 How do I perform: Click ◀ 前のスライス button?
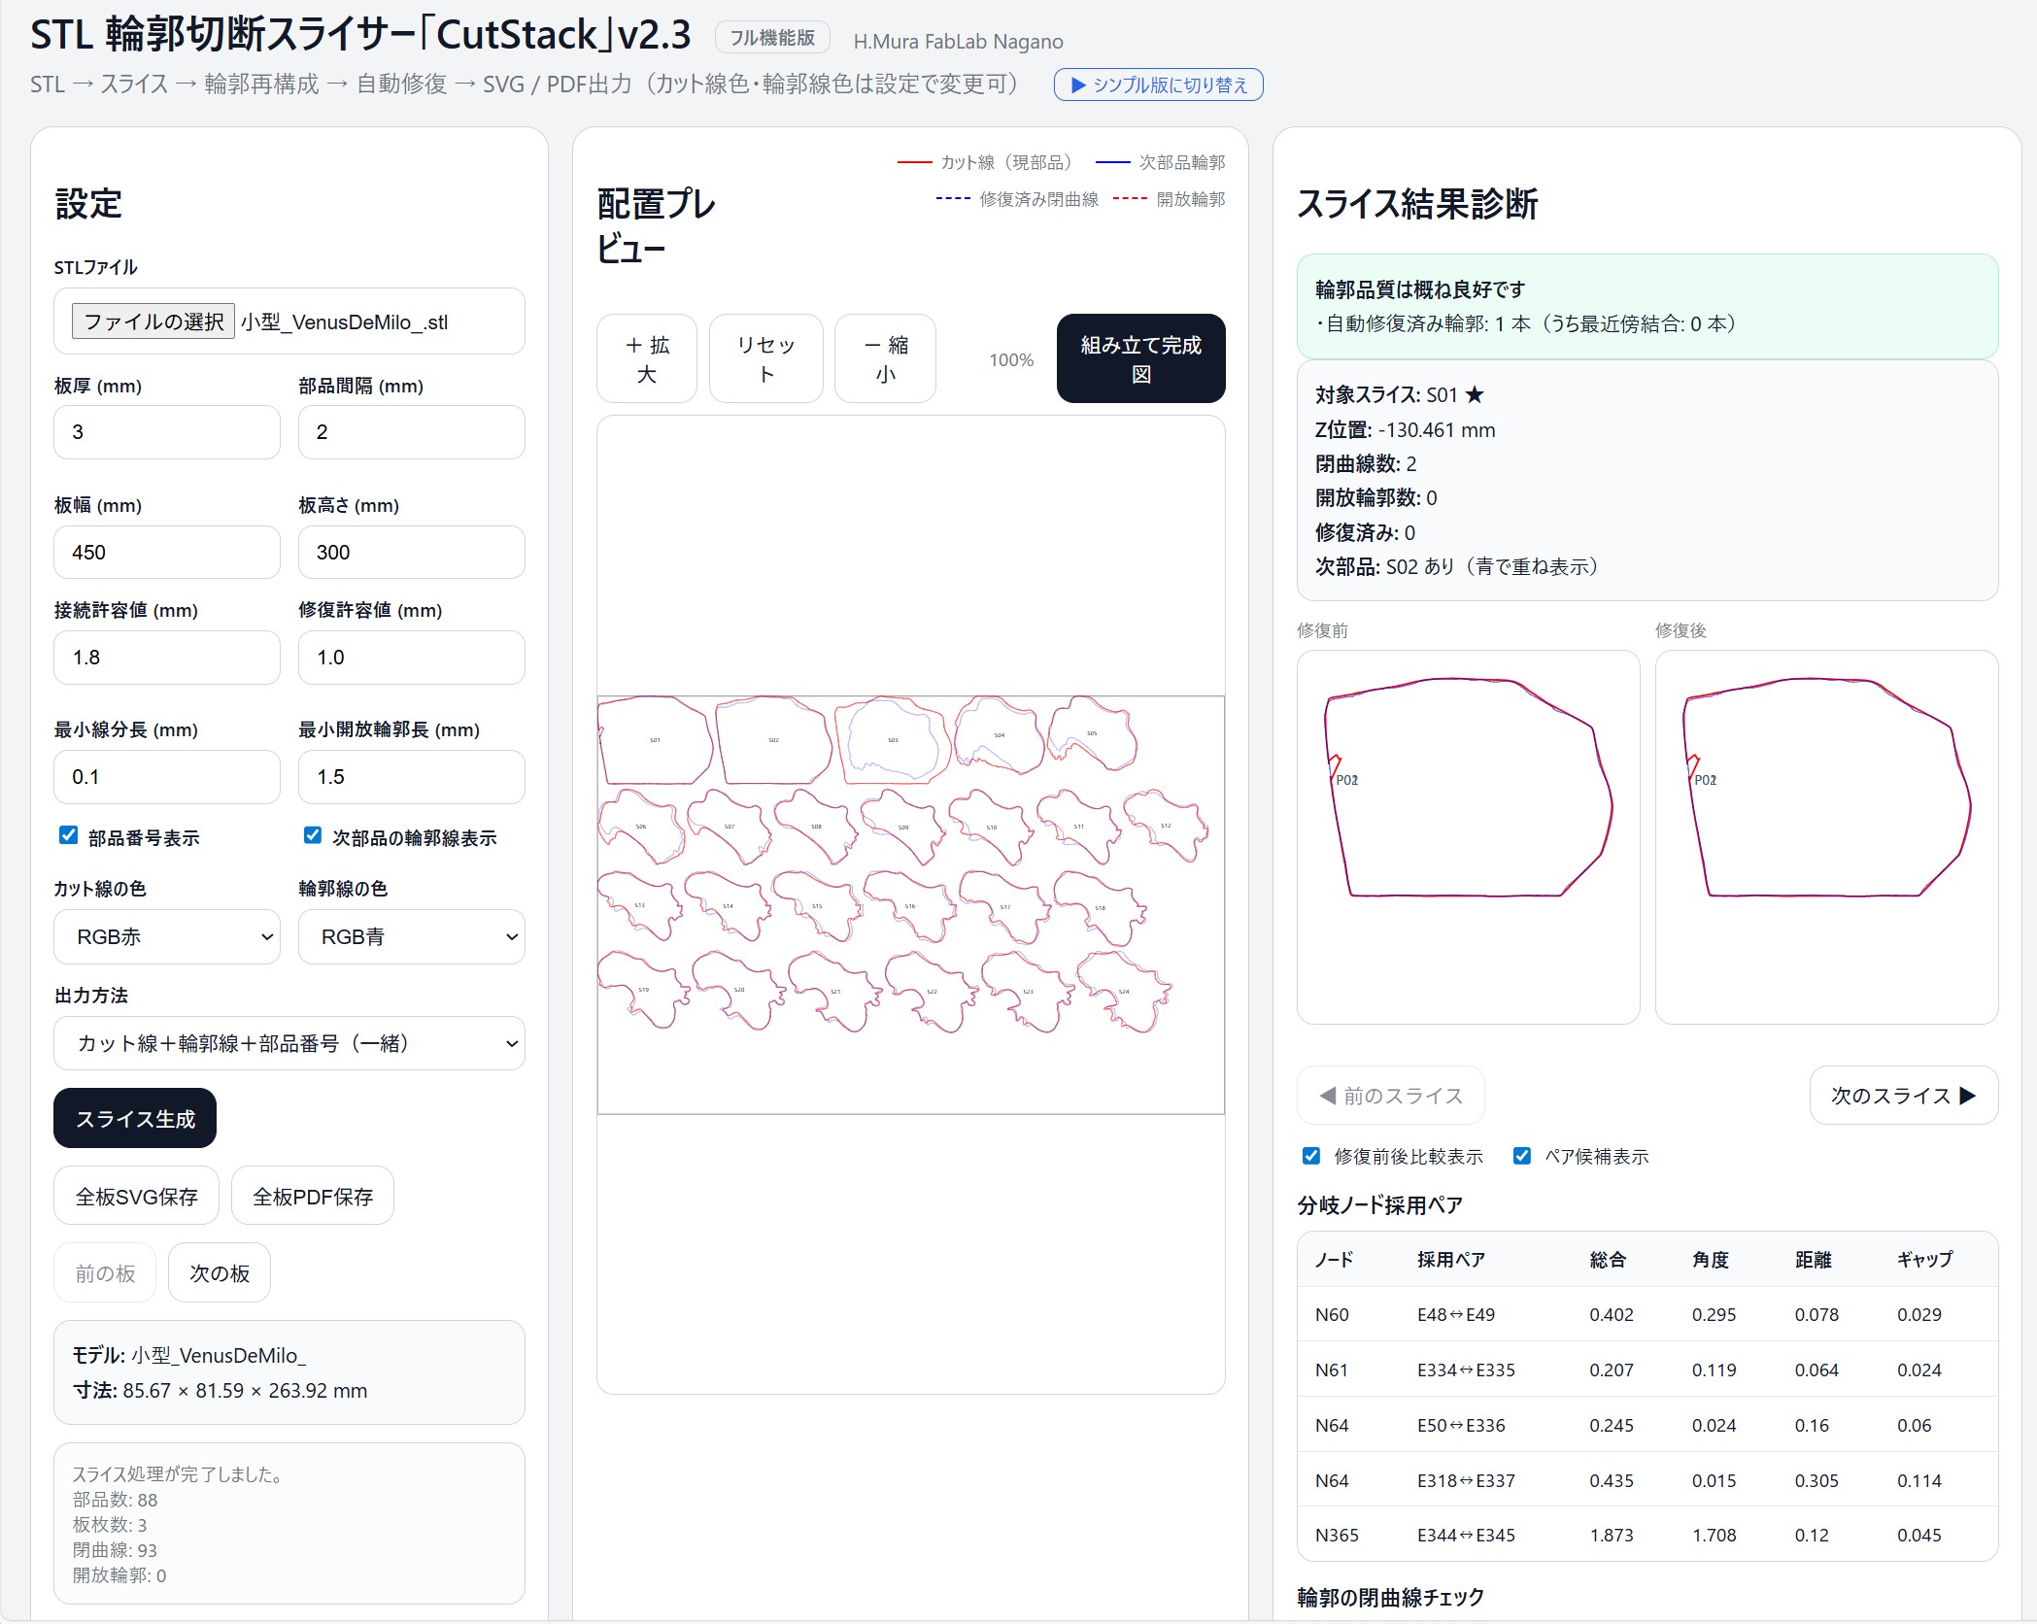(x=1390, y=1096)
